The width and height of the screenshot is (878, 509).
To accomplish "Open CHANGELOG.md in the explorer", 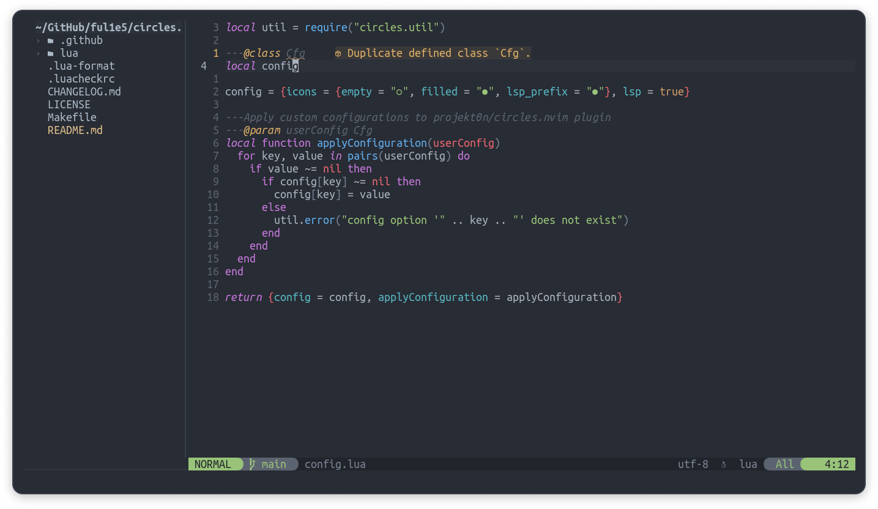I will point(84,91).
